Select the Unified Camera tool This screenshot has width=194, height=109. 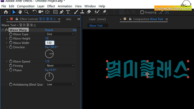(x=41, y=12)
